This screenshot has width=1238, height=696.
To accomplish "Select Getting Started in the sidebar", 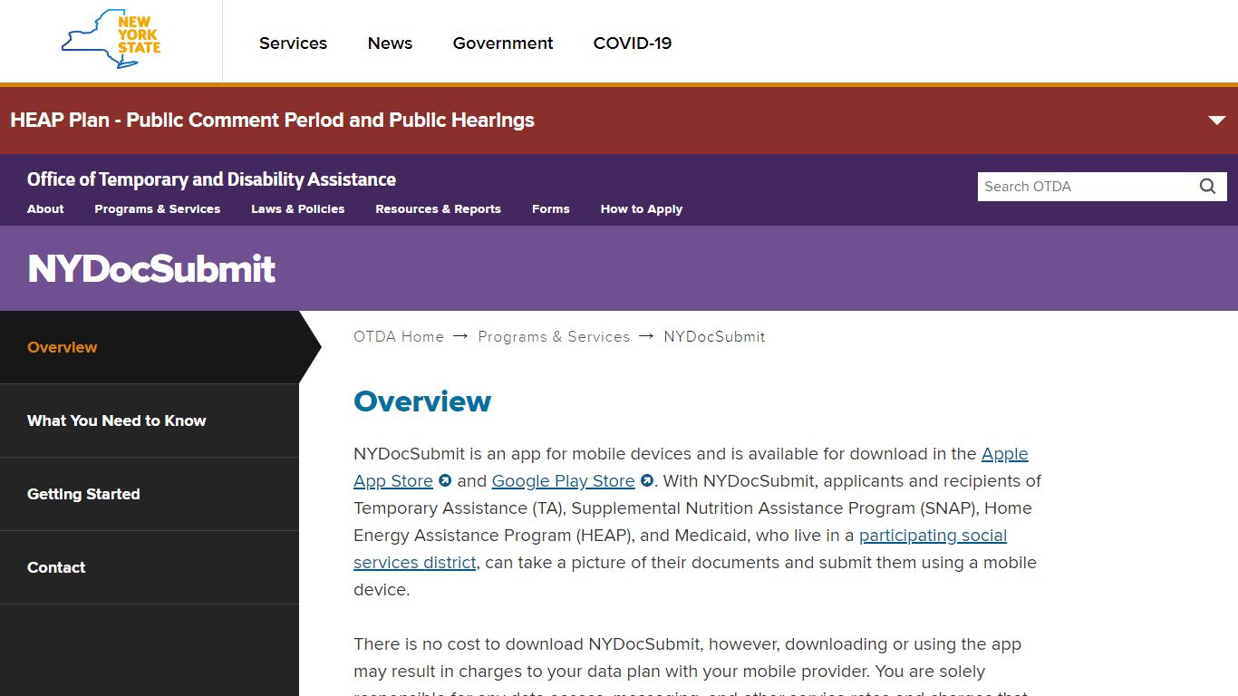I will [x=150, y=494].
